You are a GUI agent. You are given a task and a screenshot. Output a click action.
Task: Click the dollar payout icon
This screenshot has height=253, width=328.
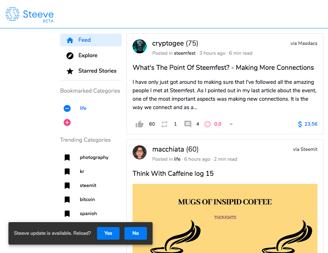pyautogui.click(x=300, y=124)
